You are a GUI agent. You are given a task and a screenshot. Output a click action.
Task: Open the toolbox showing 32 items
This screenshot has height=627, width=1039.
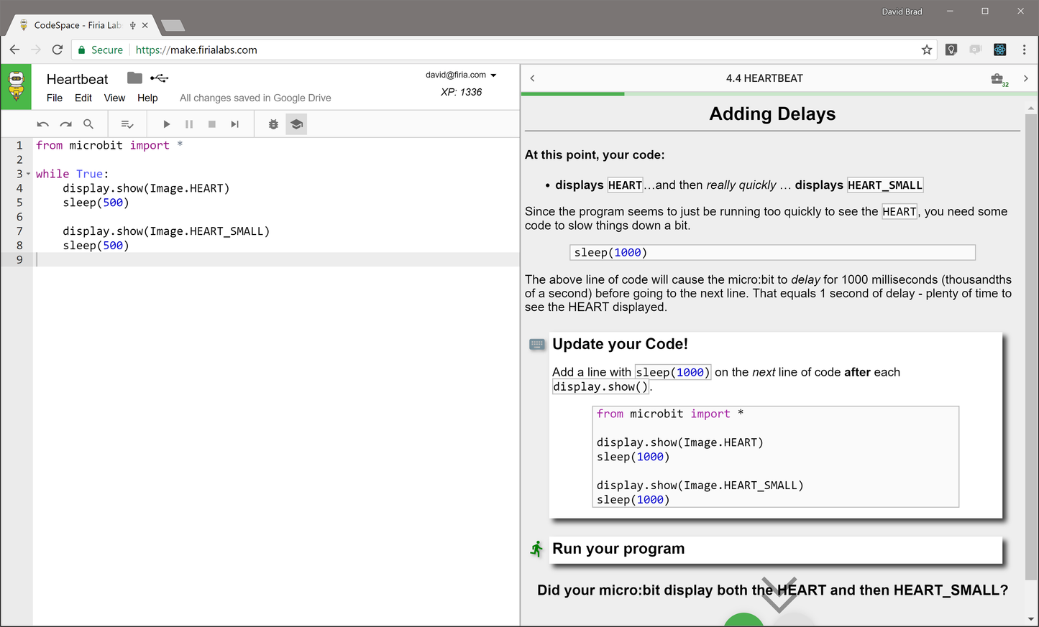click(999, 79)
